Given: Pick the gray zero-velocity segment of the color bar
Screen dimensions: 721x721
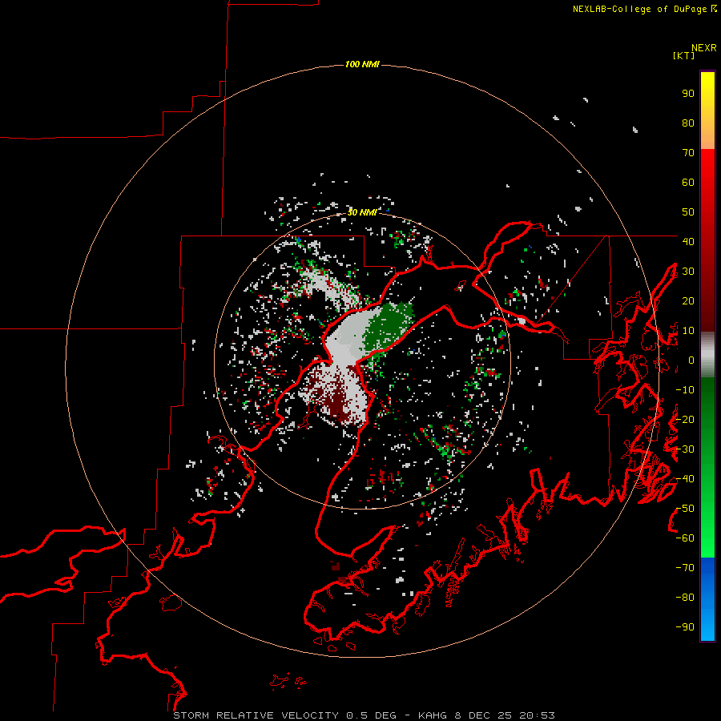Looking at the screenshot, I should [x=707, y=355].
